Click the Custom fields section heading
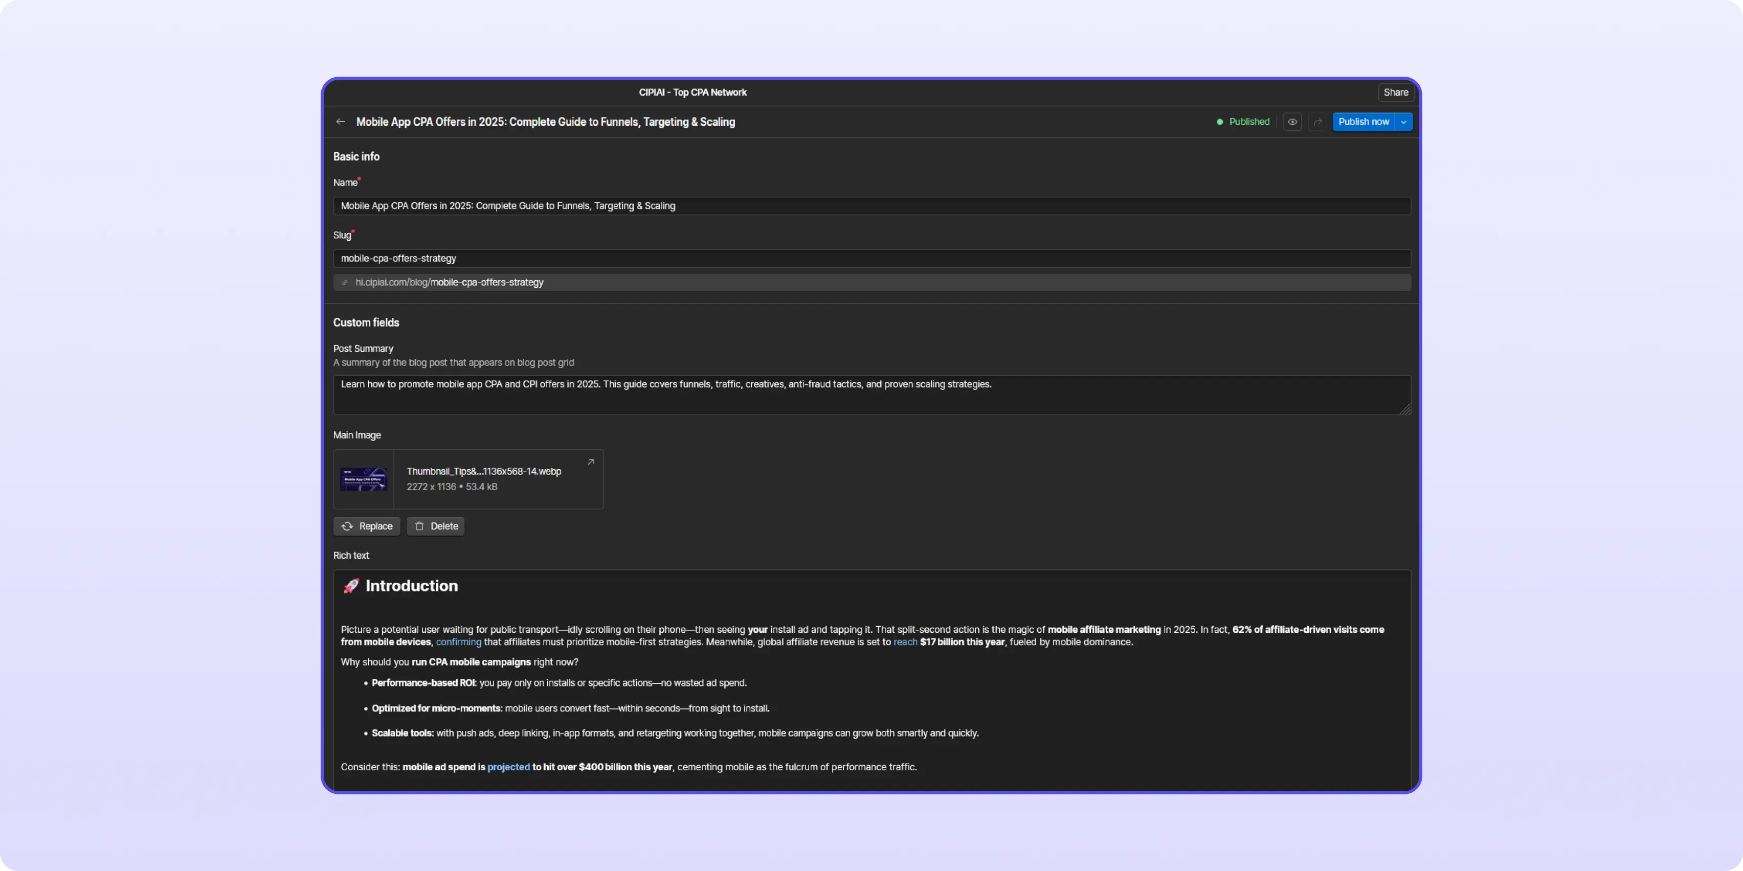 point(366,323)
